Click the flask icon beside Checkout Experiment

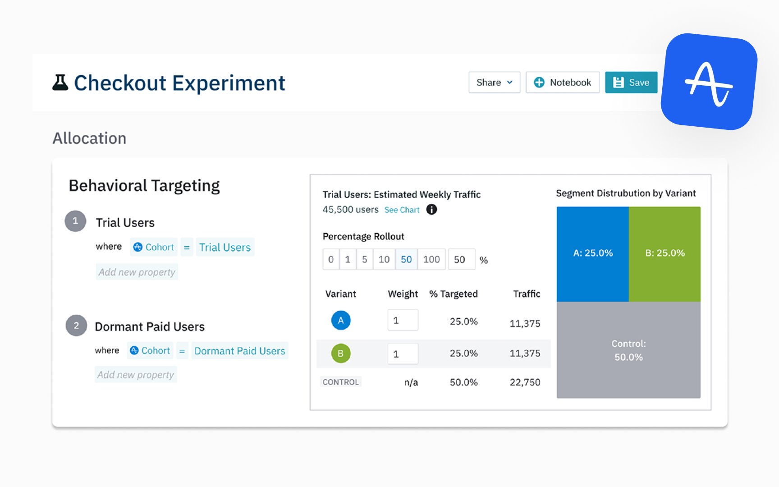[x=60, y=83]
